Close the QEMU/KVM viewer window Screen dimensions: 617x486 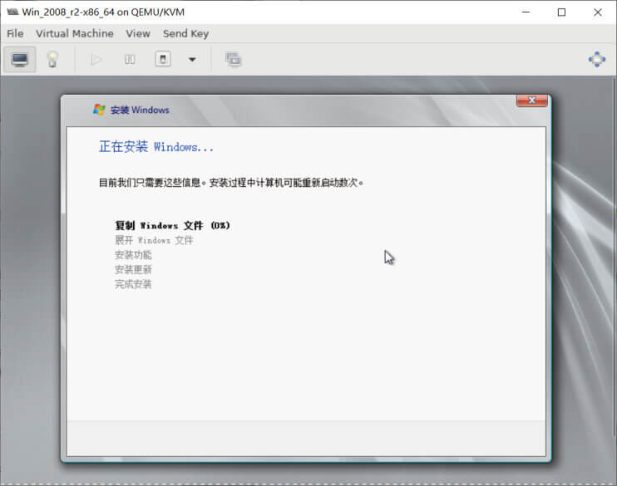pyautogui.click(x=597, y=12)
